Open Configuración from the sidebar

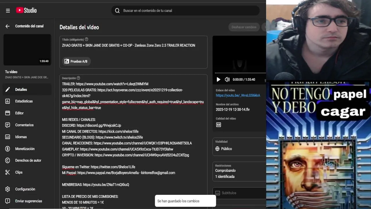[27, 189]
